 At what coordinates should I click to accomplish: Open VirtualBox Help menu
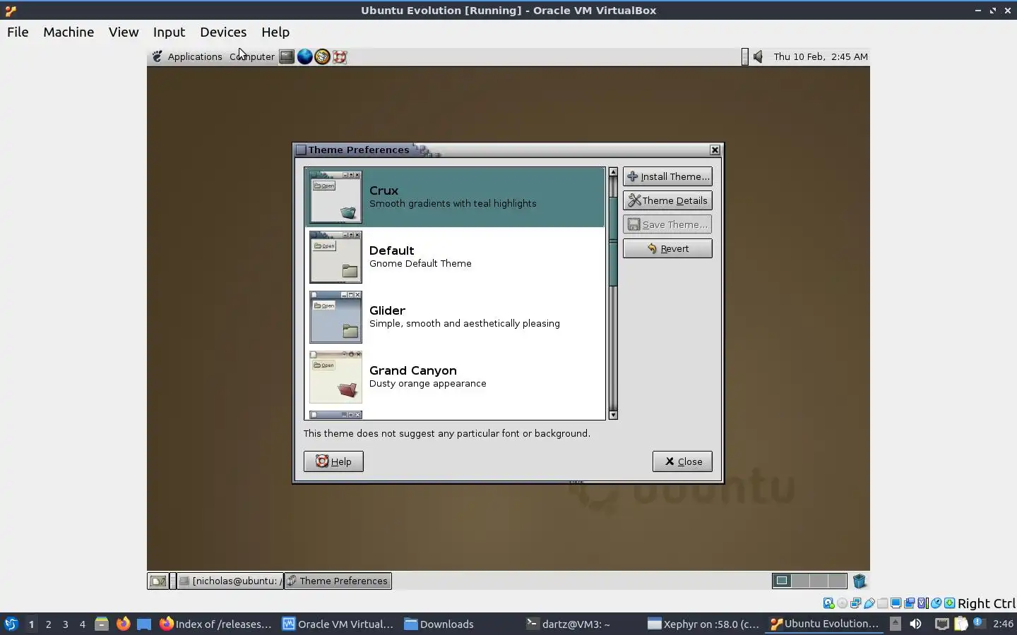(x=275, y=32)
